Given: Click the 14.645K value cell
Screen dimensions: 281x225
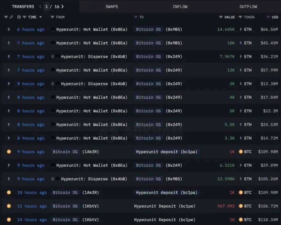Looking at the screenshot, I should coord(226,29).
